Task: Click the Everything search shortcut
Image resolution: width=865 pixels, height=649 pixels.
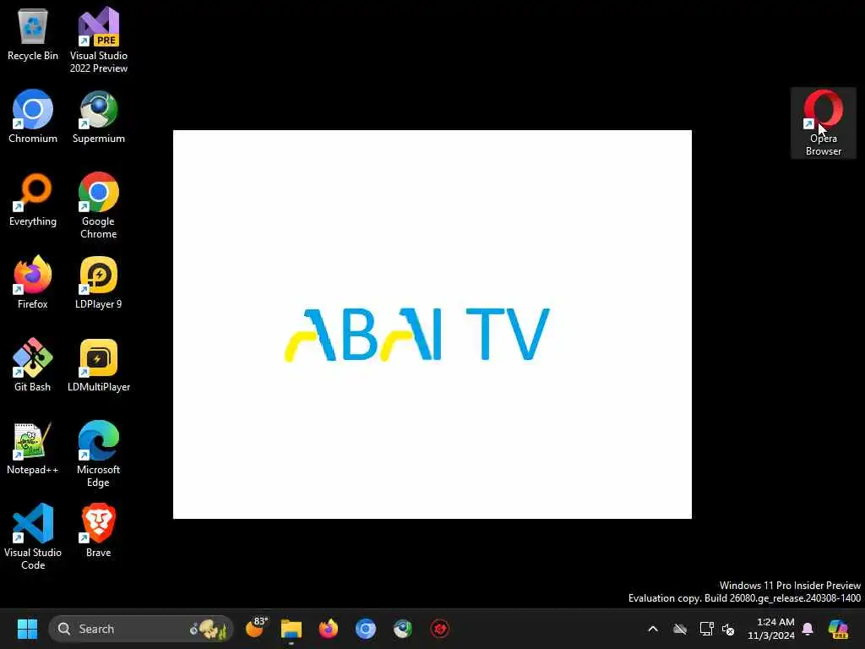Action: pos(33,199)
